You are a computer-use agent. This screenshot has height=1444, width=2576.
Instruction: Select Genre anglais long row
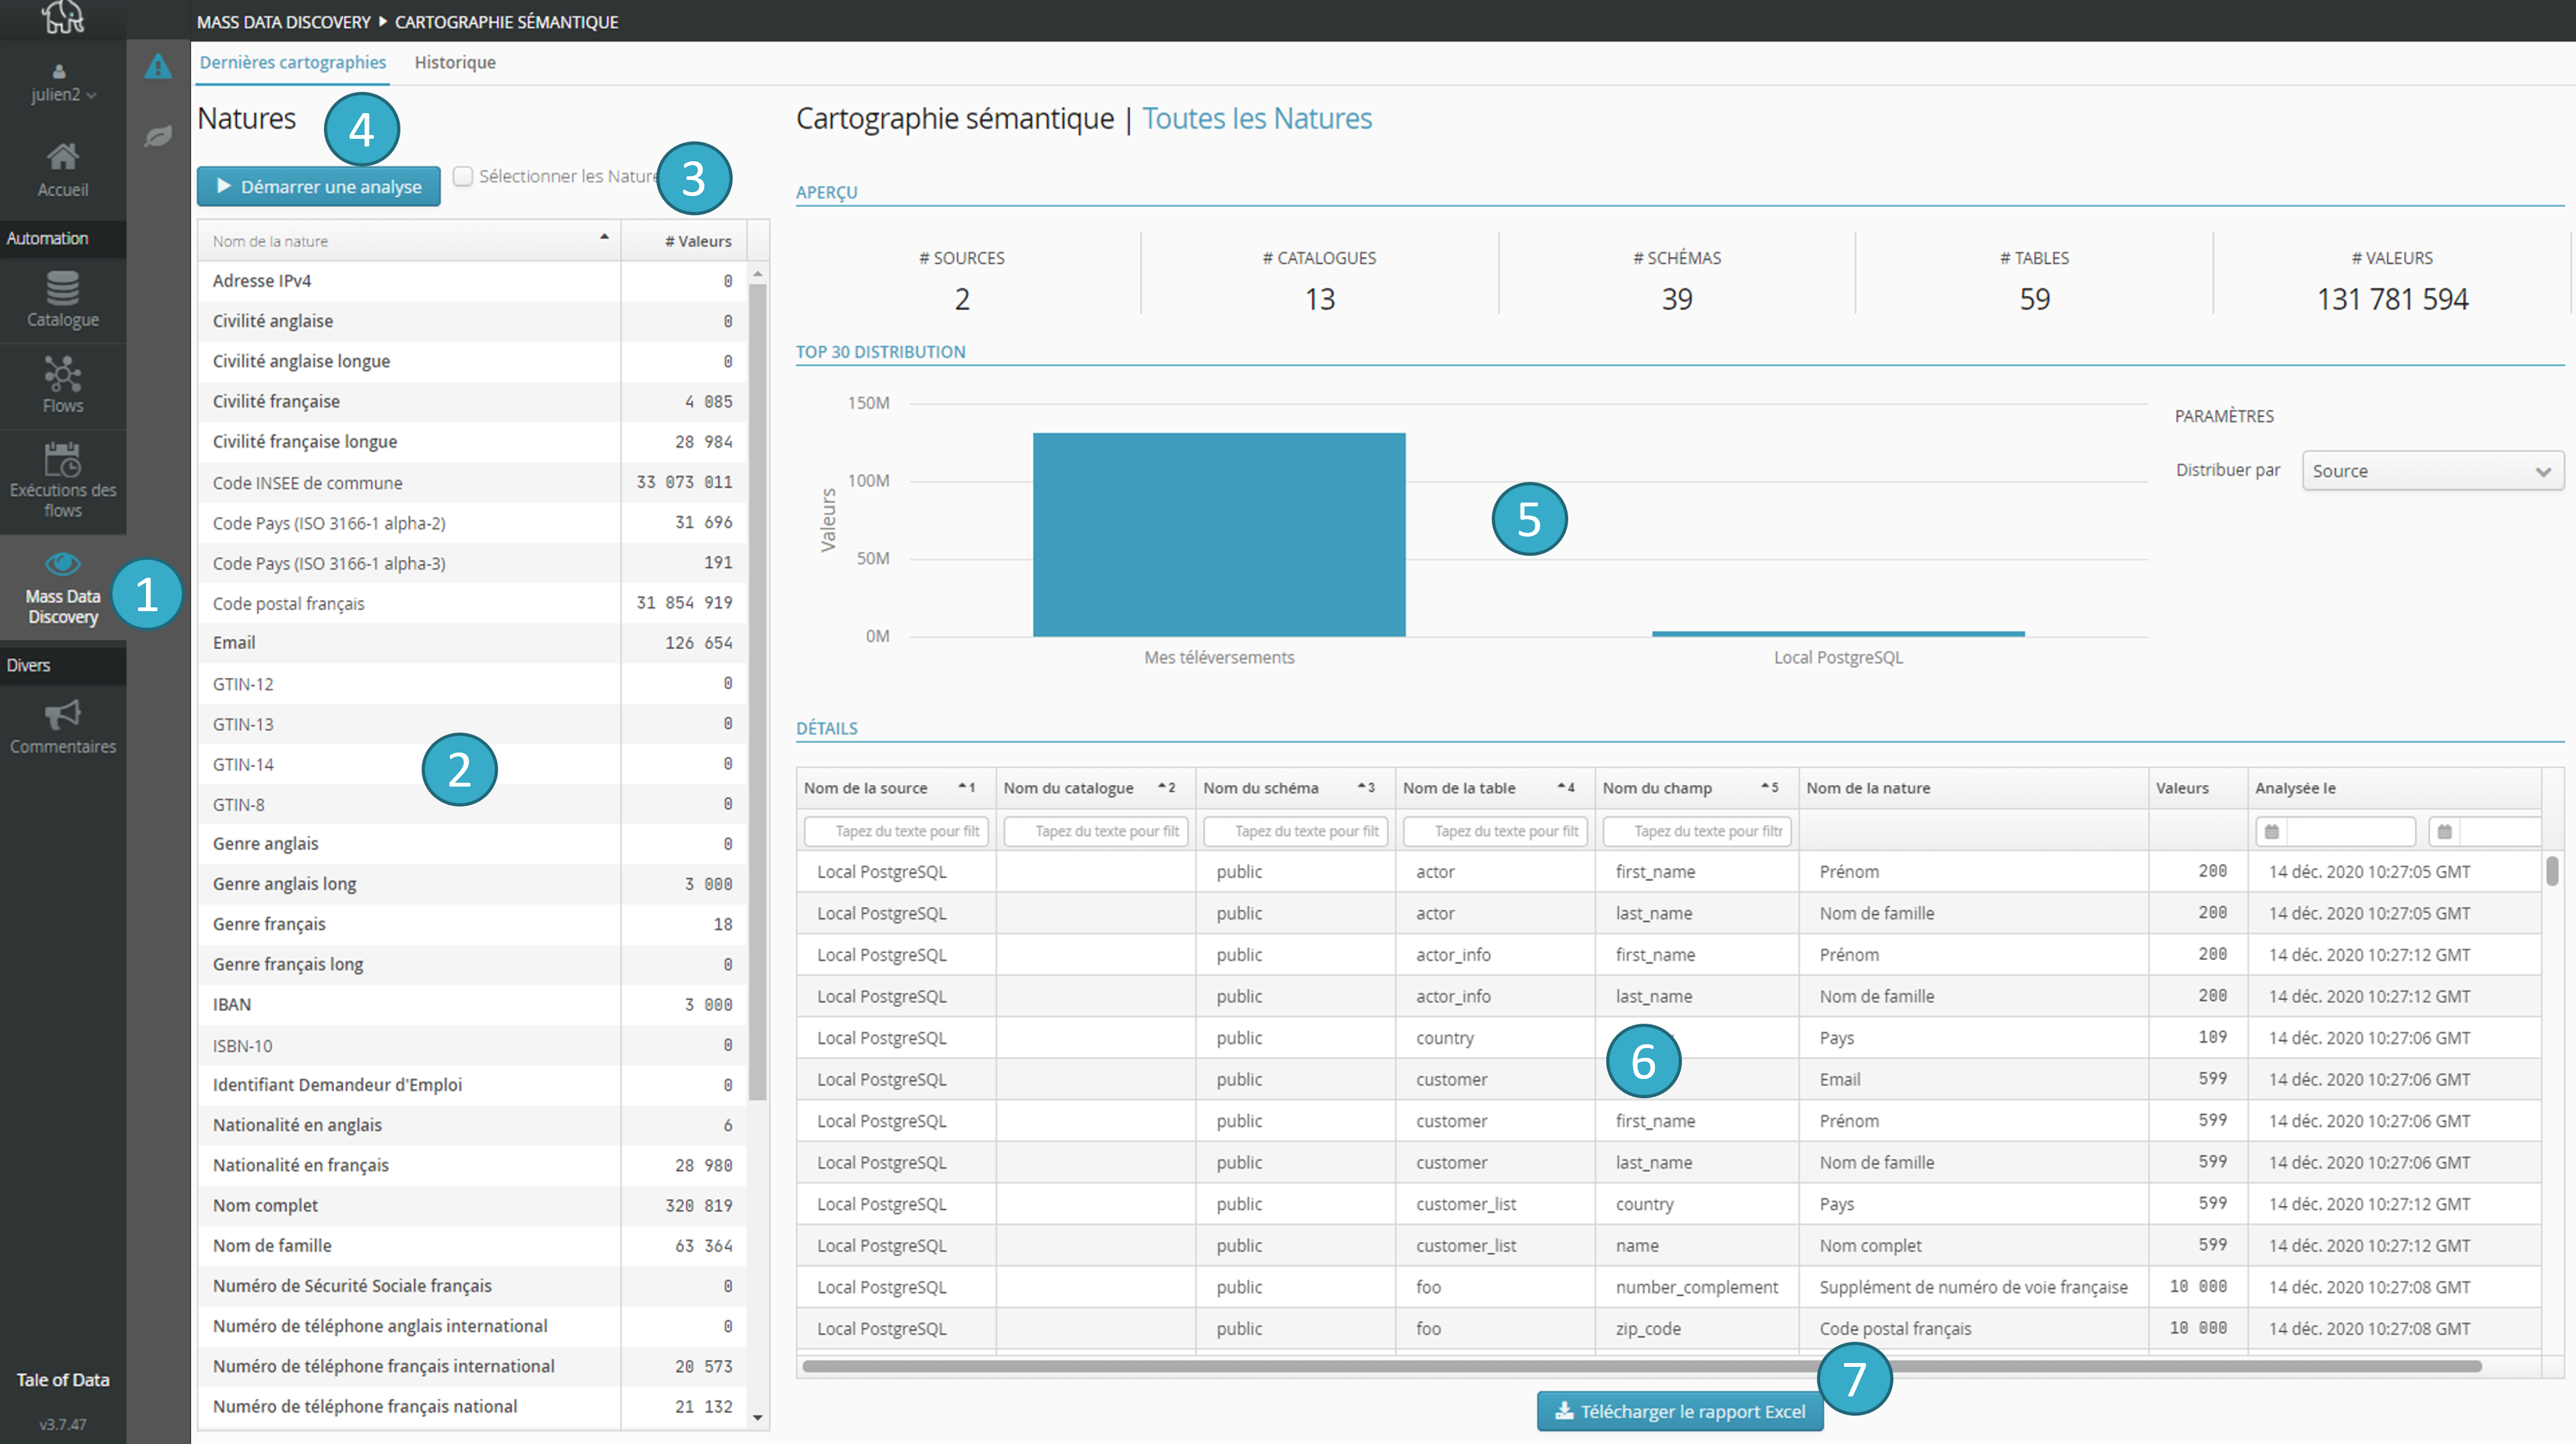[472, 884]
